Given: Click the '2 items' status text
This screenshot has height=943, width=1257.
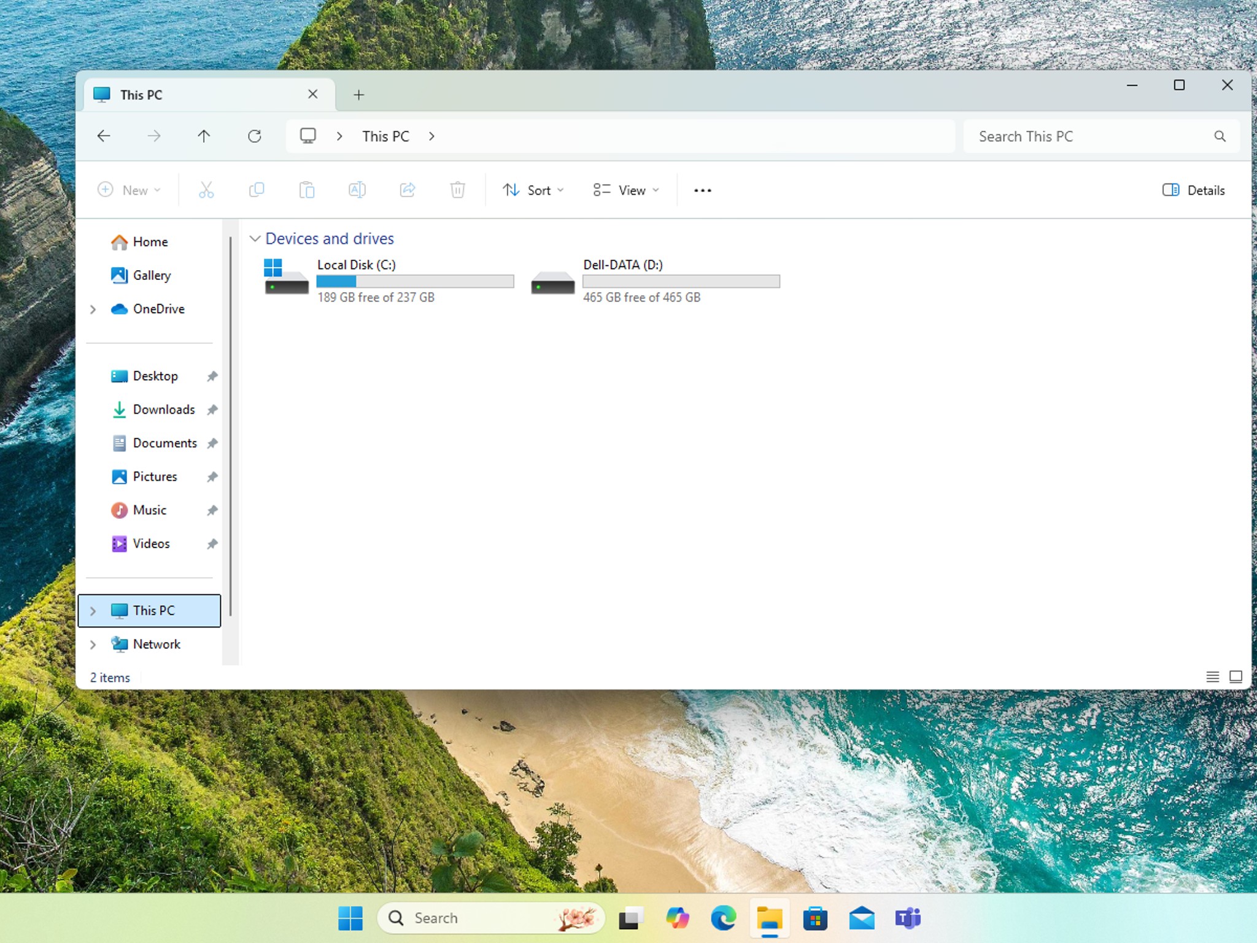Looking at the screenshot, I should click(x=110, y=678).
